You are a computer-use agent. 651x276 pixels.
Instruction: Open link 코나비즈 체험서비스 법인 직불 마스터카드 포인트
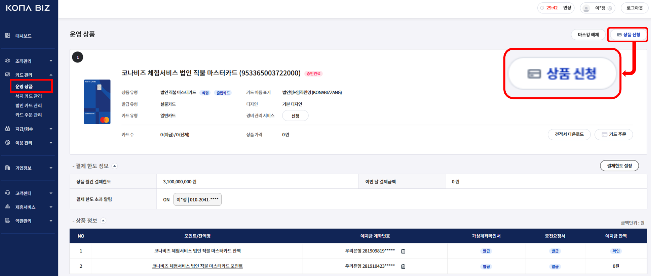coord(197,266)
